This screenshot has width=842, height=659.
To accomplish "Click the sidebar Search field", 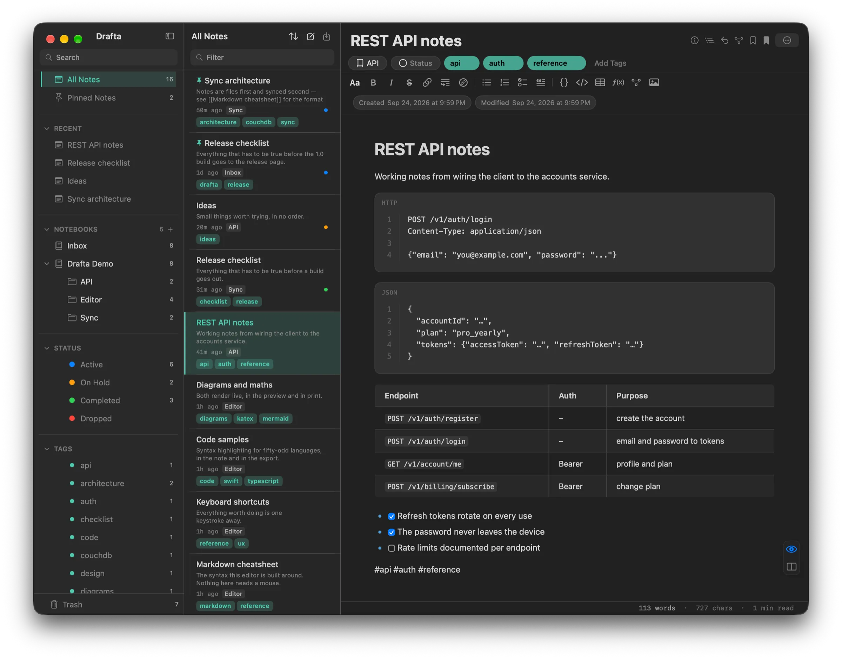I will tap(109, 58).
